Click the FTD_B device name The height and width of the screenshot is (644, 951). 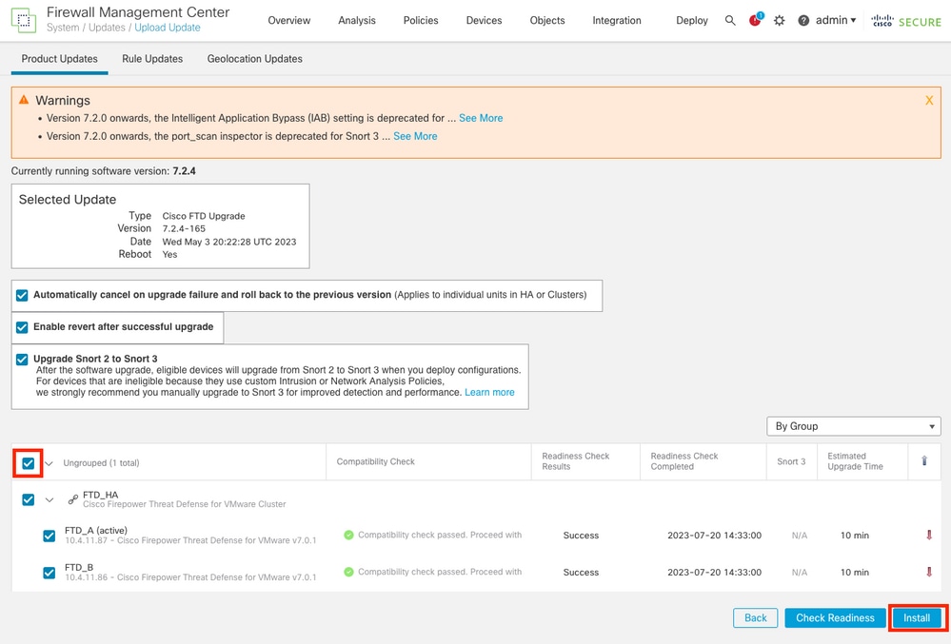pos(79,567)
